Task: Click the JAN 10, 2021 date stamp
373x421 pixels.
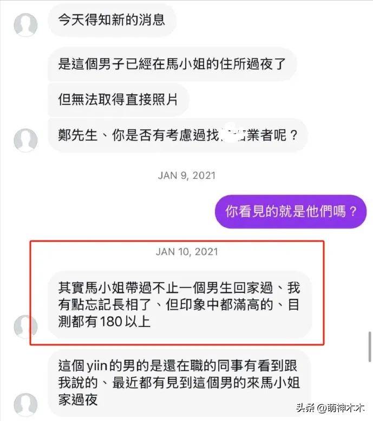Action: tap(187, 252)
